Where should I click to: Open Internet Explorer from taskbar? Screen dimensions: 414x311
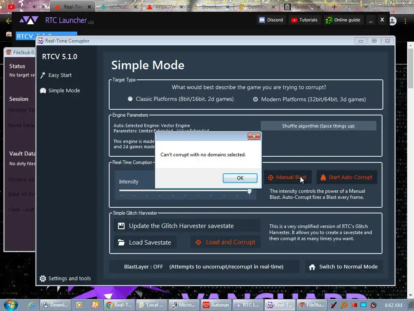[32, 305]
